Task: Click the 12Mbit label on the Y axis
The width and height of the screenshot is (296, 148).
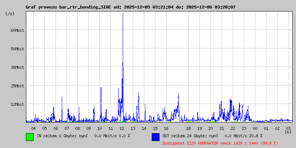Action: click(x=17, y=104)
